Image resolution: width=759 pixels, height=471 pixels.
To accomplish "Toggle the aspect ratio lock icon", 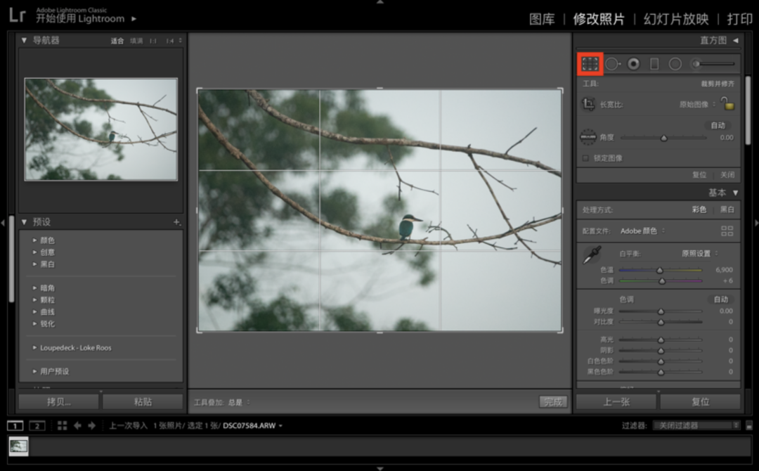I will point(727,103).
